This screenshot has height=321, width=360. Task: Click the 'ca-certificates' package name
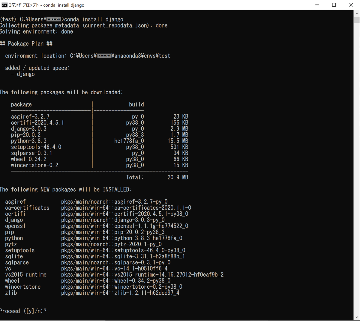[27, 208]
